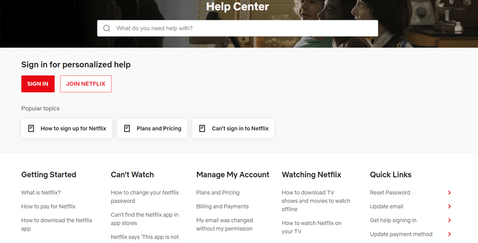The width and height of the screenshot is (478, 243).
Task: Select the 'Update email' quick link
Action: 386,207
